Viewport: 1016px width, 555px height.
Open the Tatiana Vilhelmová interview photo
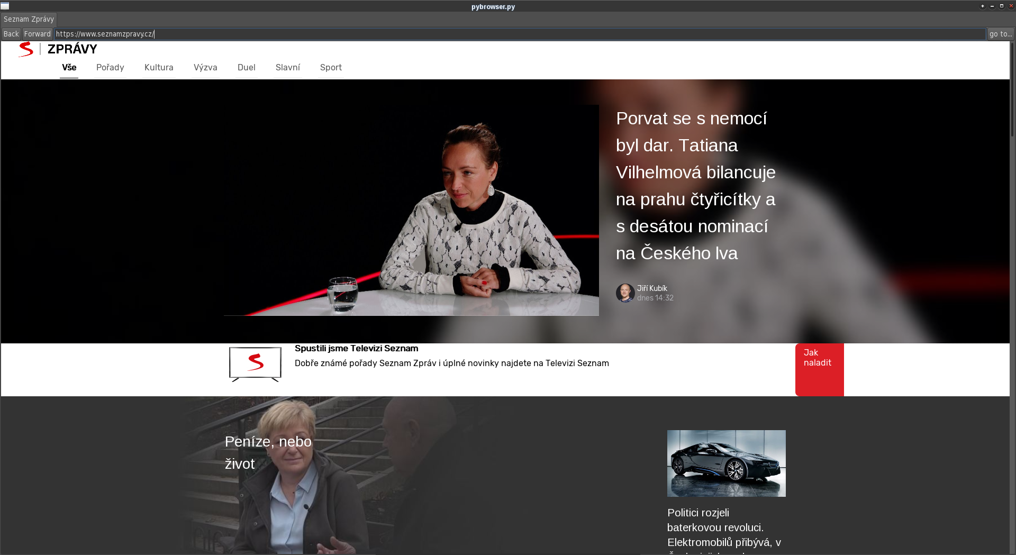pos(411,210)
